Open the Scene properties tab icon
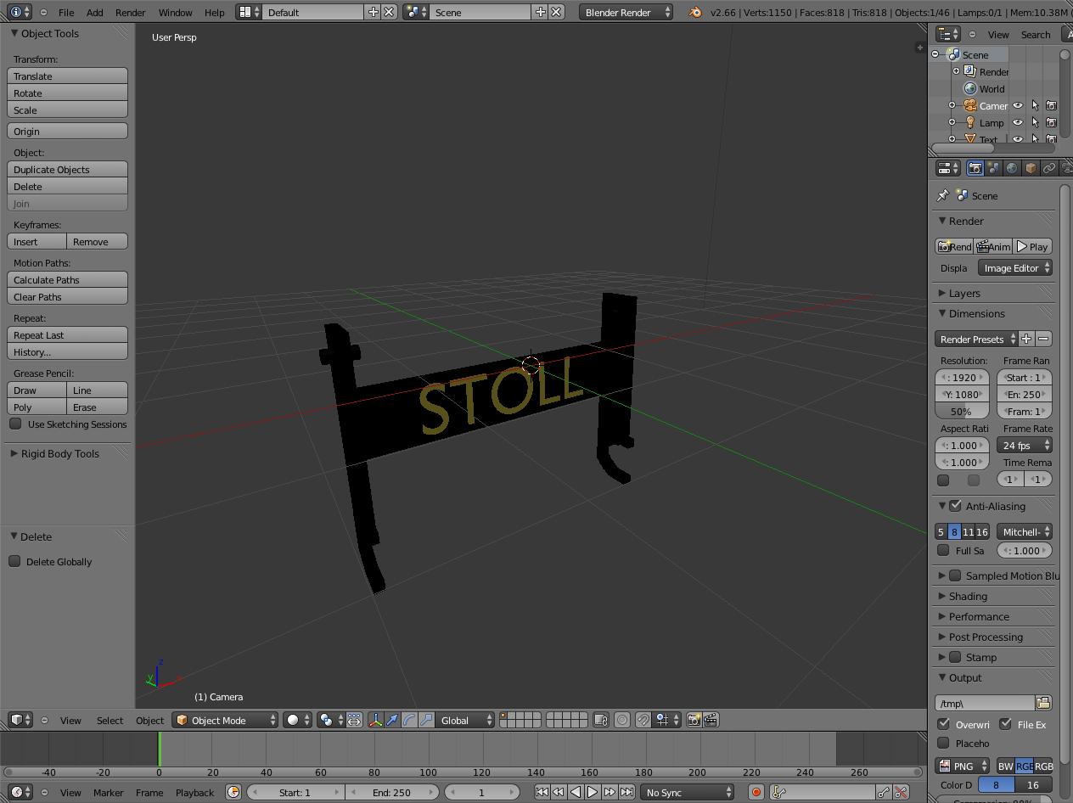 pyautogui.click(x=993, y=168)
